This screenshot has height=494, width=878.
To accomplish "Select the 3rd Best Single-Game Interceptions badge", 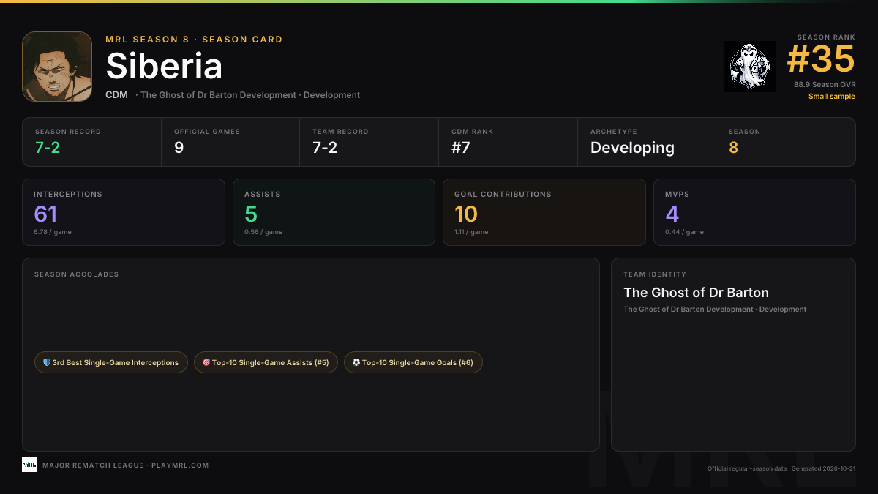I will click(111, 362).
